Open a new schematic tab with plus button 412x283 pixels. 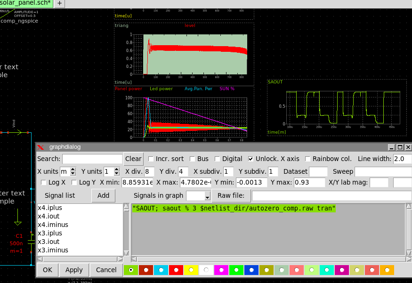tap(60, 3)
